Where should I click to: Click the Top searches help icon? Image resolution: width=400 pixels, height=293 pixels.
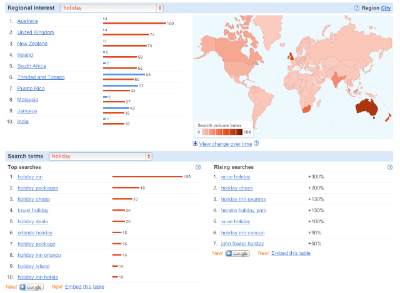[198, 167]
